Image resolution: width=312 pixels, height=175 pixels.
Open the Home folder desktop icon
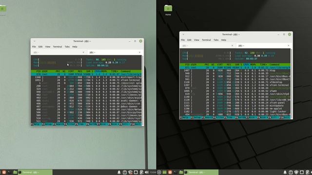click(x=168, y=10)
